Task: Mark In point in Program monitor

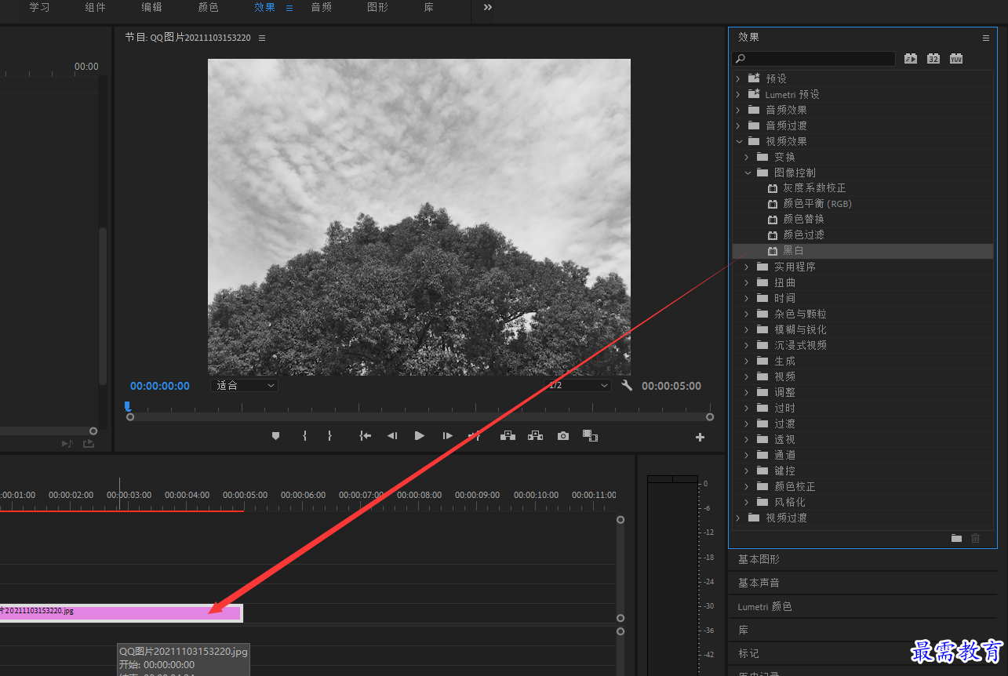Action: (x=304, y=436)
